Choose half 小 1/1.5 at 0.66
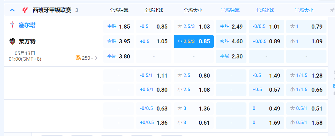The image size is (335, 136). coord(306,90)
